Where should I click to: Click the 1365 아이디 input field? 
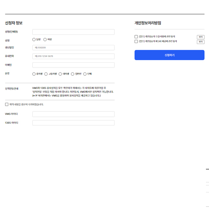pos(73,123)
